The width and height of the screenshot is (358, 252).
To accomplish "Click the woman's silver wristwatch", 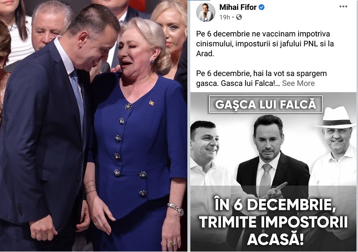I will pyautogui.click(x=176, y=209).
